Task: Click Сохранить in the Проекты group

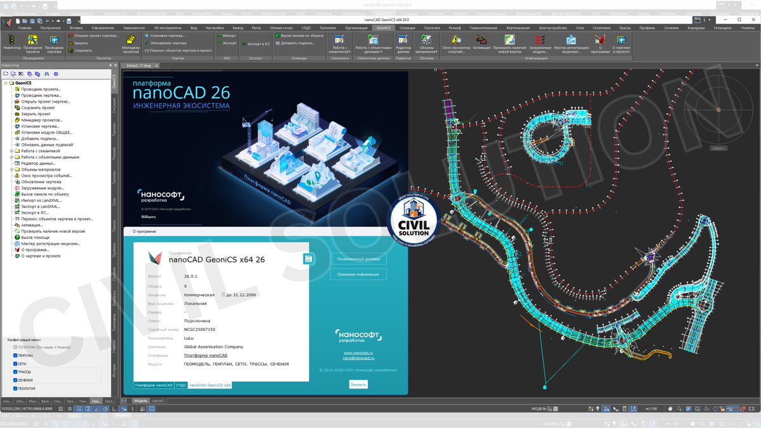Action: [79, 51]
